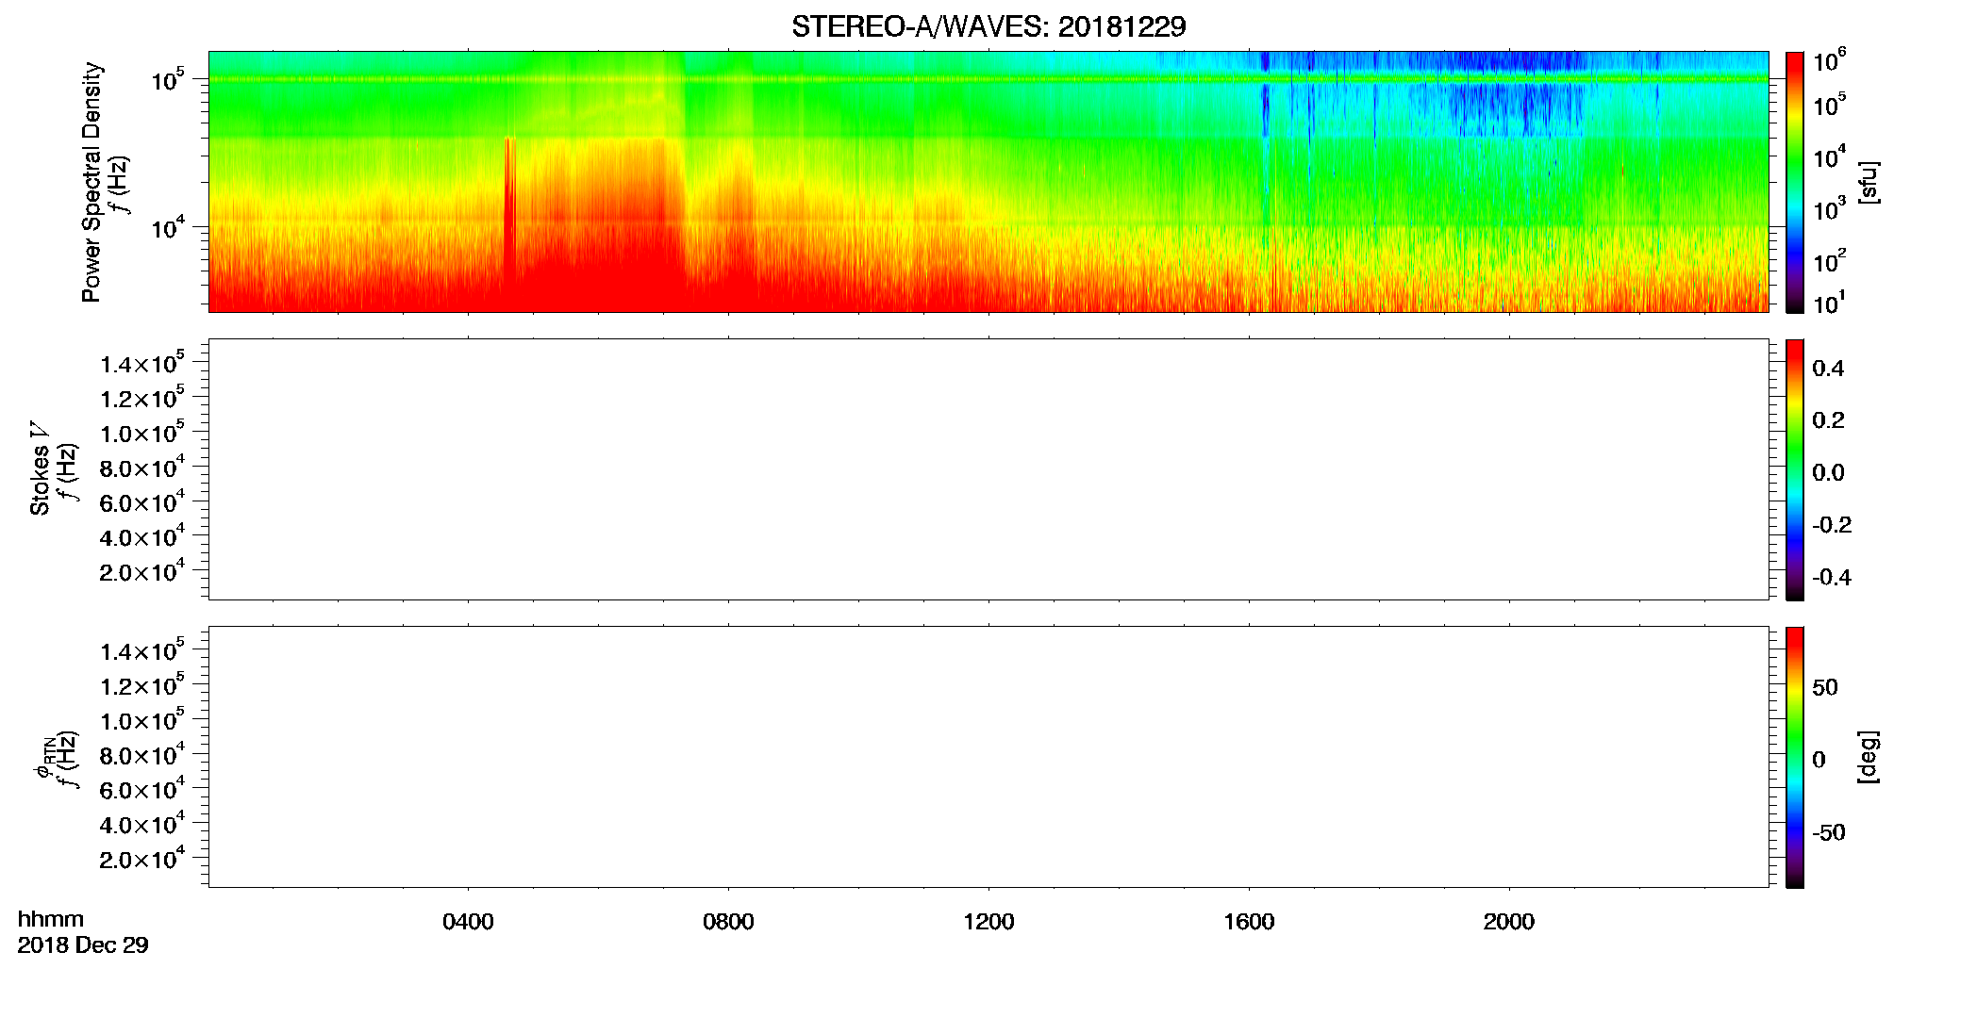This screenshot has height=1018, width=1977.
Task: Click the 0800 time axis label
Action: pos(728,922)
